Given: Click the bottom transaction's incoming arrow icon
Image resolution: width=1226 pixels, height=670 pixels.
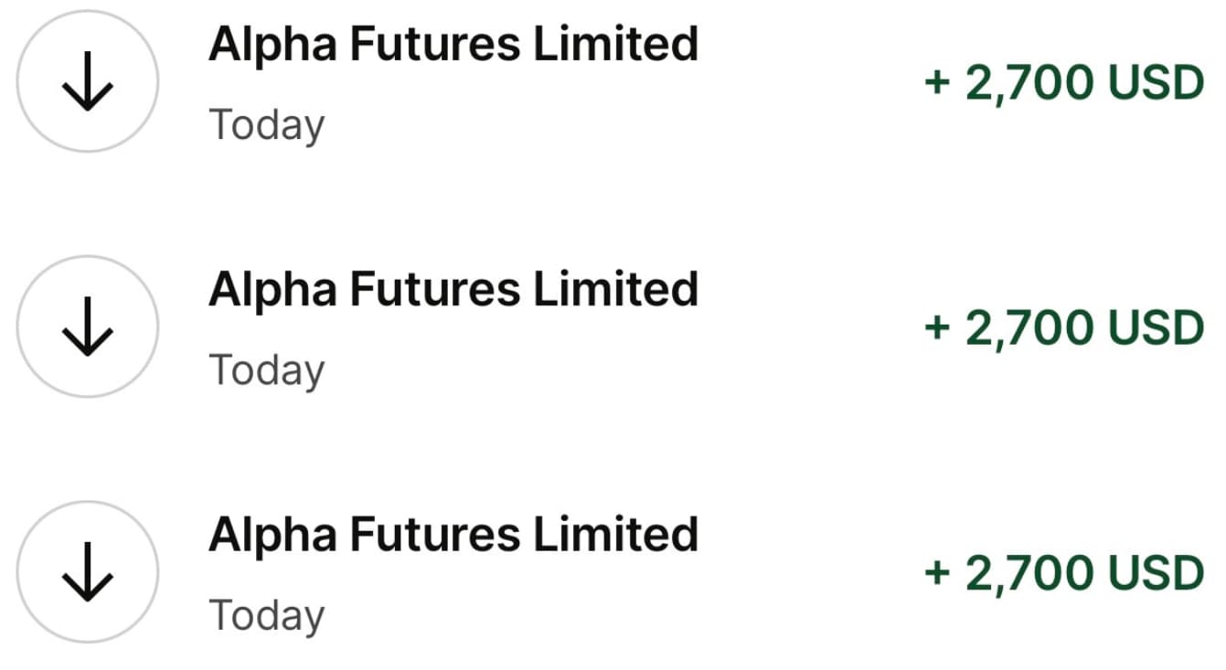Looking at the screenshot, I should 88,571.
